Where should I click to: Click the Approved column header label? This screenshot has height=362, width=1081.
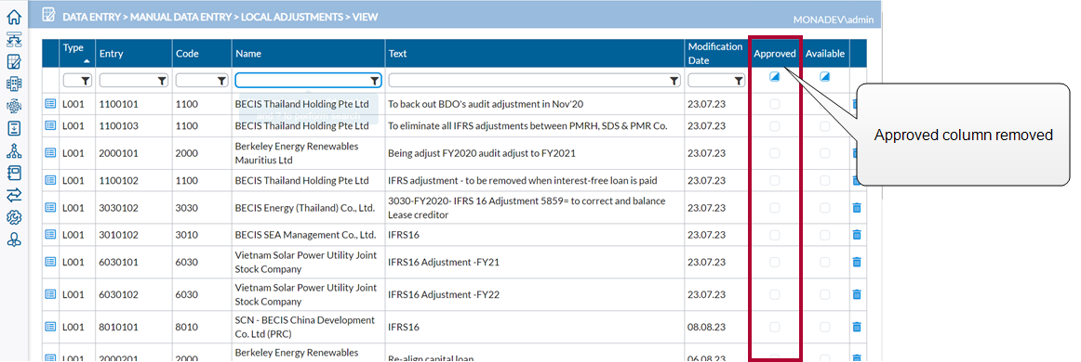(775, 54)
